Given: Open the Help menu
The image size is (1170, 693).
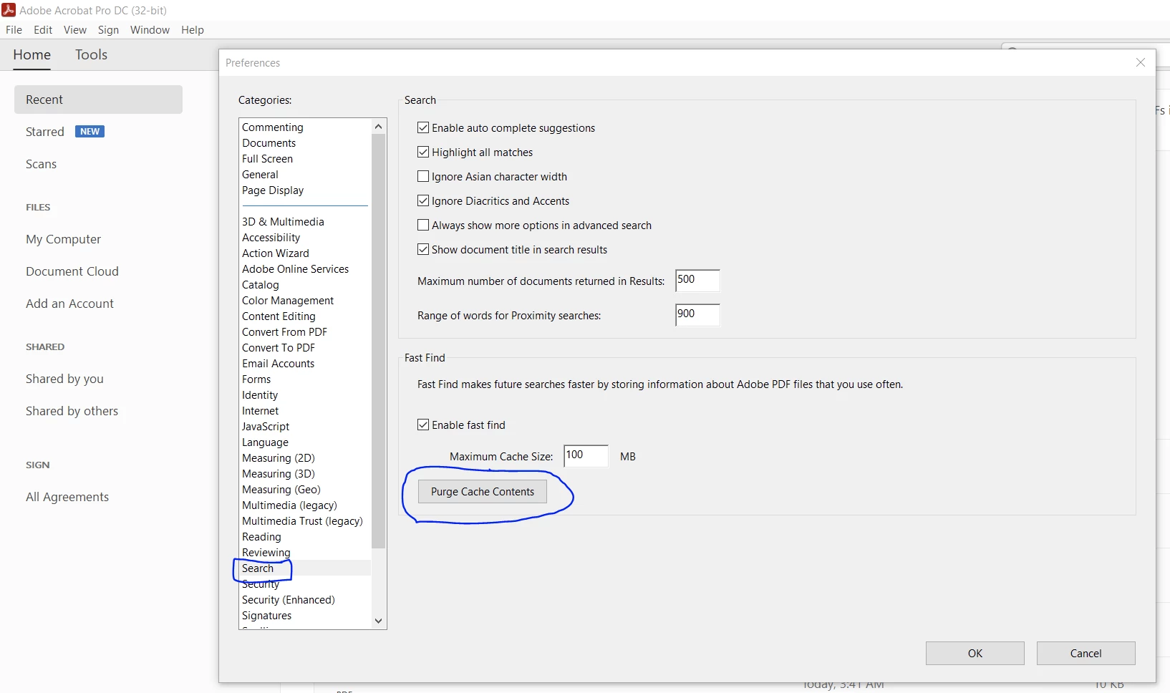Looking at the screenshot, I should tap(193, 30).
